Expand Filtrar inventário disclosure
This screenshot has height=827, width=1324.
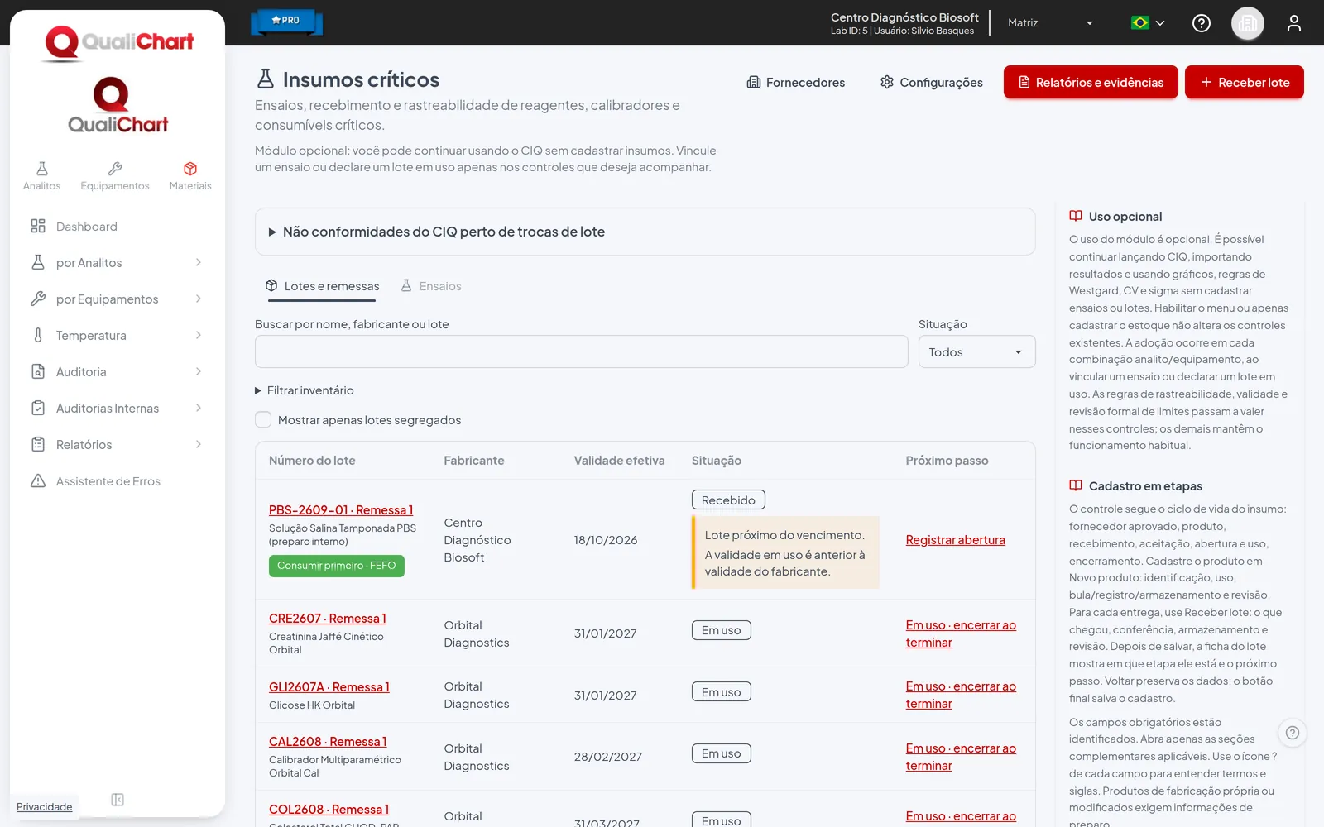(x=305, y=390)
